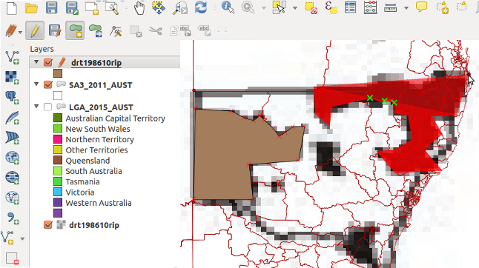479x268 pixels.
Task: Open New Layer dropdown arrow in sidebar
Action: 22,238
